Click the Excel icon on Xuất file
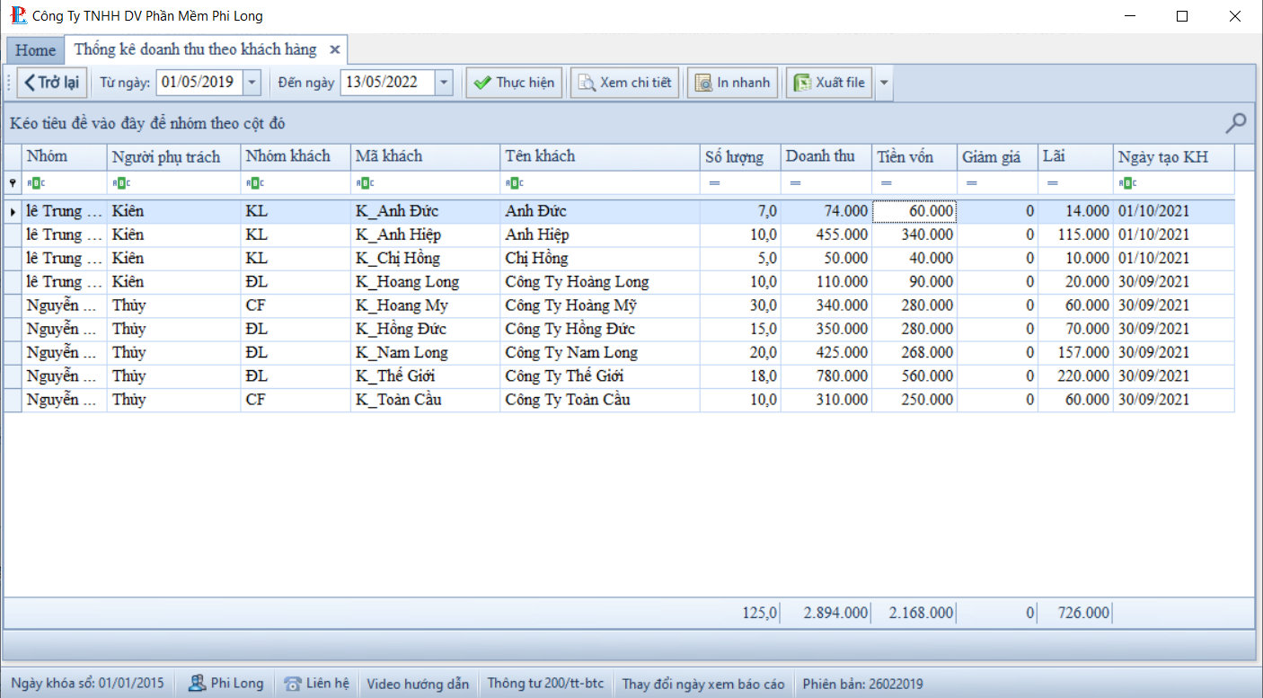 click(801, 83)
